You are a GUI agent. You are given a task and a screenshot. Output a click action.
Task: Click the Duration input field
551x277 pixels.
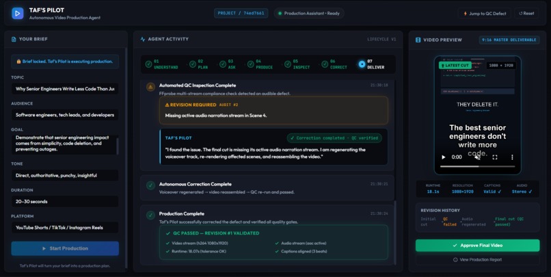[65, 201]
